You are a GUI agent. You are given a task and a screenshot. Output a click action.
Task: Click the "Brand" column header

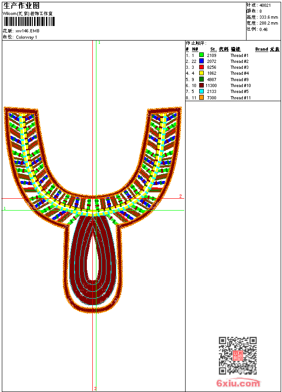tap(262, 49)
